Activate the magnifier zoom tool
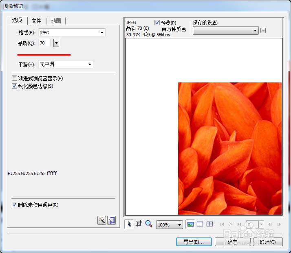 pos(149,224)
